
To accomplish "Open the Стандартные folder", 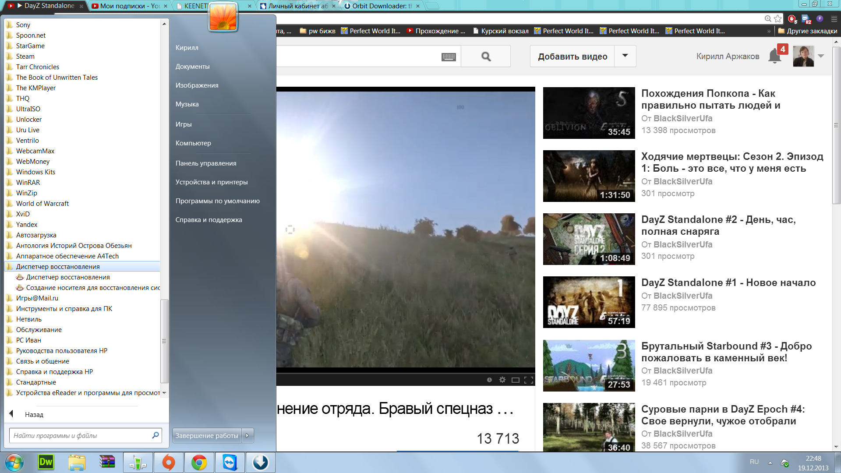I will [x=36, y=382].
